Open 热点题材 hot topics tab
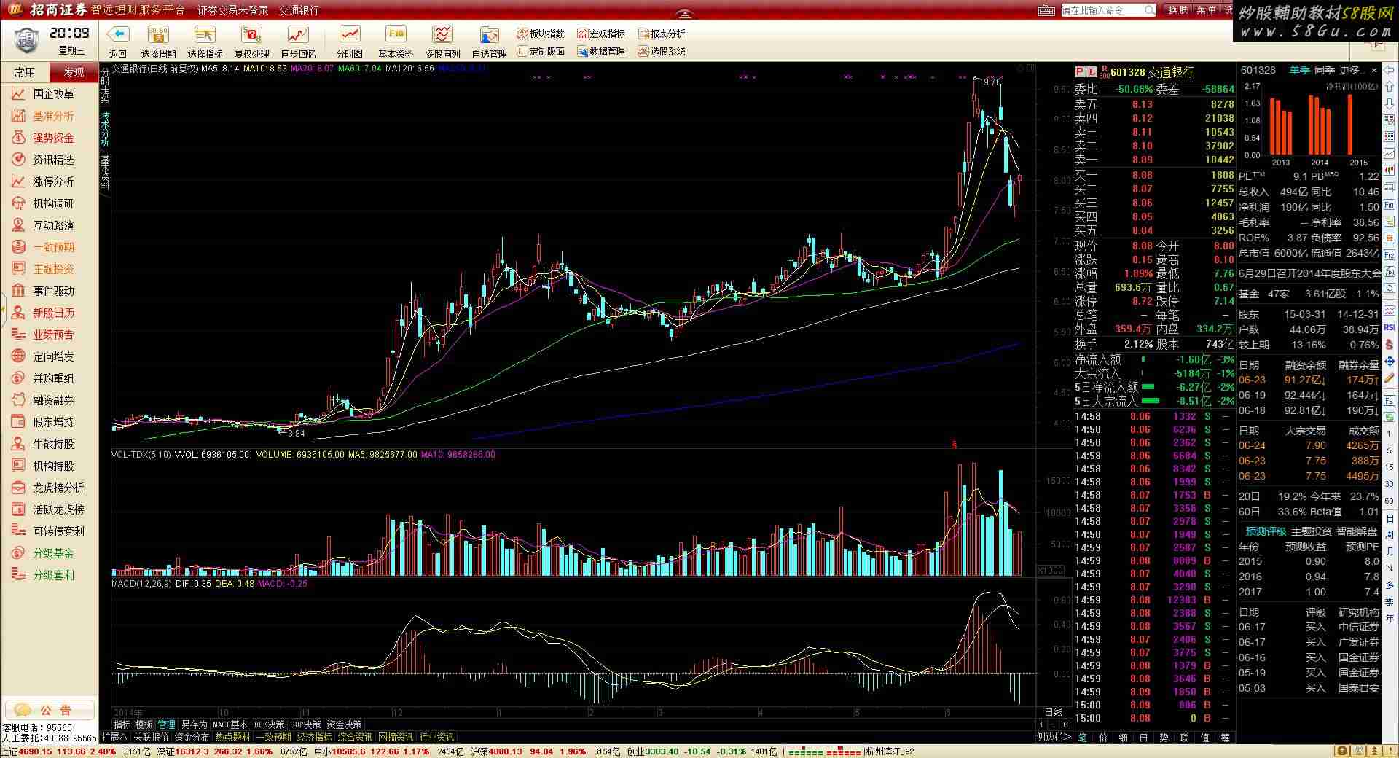 [x=232, y=737]
